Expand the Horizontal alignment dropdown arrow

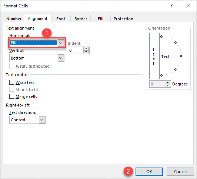coord(61,43)
